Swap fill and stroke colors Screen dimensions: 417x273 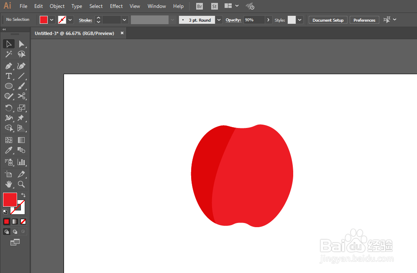[23, 195]
